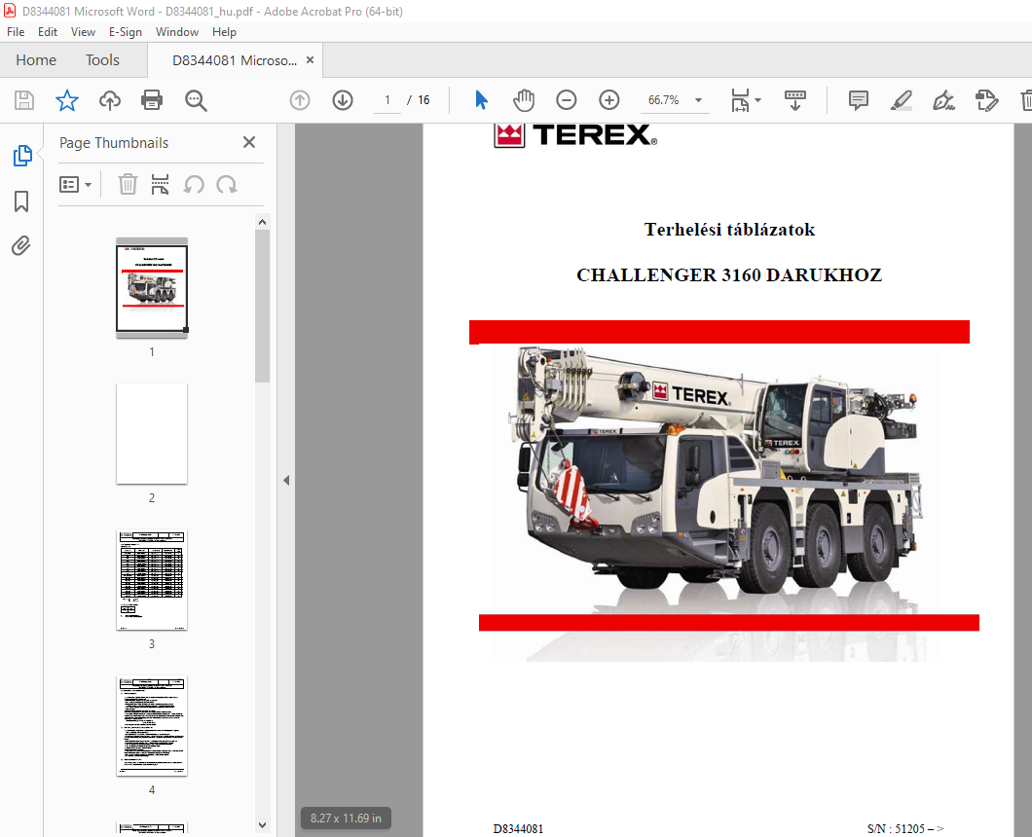Select the D8344081 document tab
1032x837 pixels.
[235, 60]
